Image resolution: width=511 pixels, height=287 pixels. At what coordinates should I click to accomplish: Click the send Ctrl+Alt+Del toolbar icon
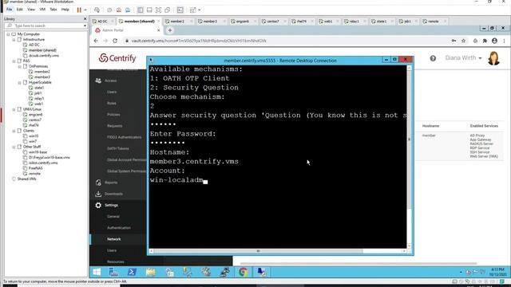pos(97,10)
